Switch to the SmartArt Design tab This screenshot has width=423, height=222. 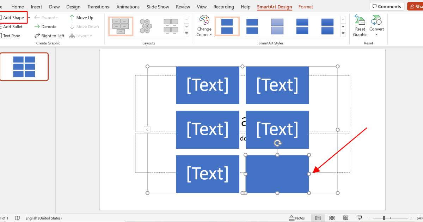click(x=275, y=6)
